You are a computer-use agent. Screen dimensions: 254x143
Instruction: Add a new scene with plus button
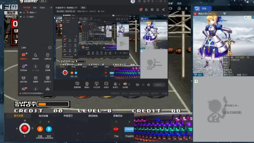[x=51, y=8]
